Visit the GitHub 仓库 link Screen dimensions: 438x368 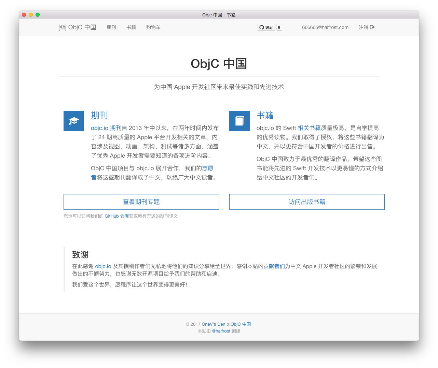coord(117,216)
